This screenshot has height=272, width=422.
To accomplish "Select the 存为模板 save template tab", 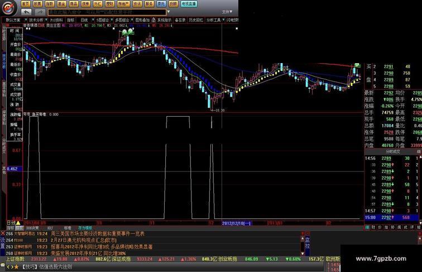I will click(x=85, y=228).
